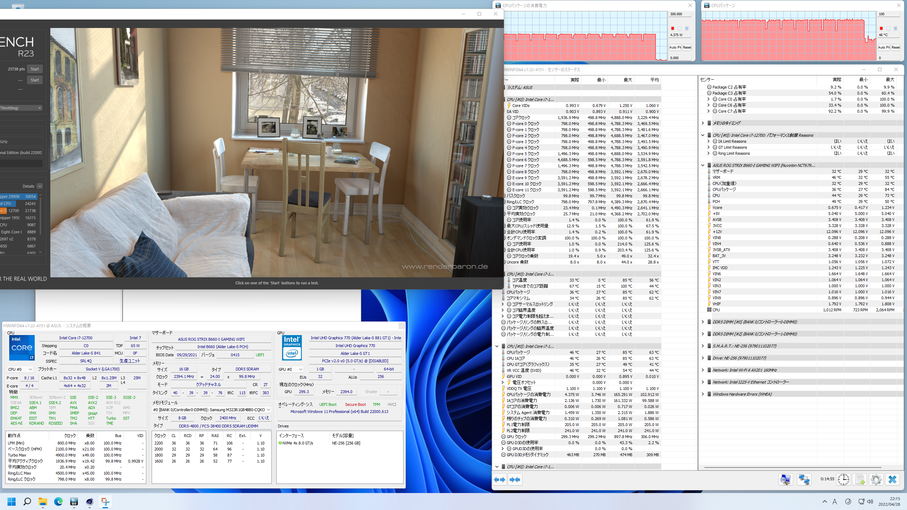Click Reset in CPU package power graph

687,47
